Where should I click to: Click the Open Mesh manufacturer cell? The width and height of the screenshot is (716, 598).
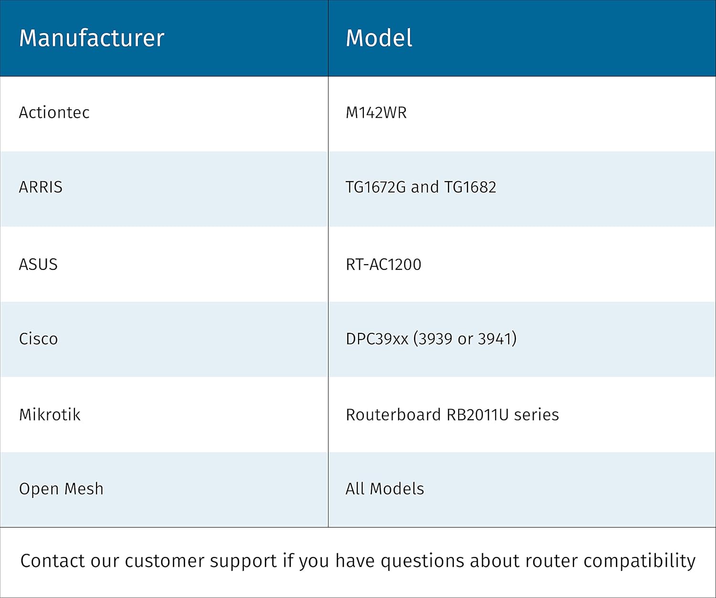(x=61, y=489)
